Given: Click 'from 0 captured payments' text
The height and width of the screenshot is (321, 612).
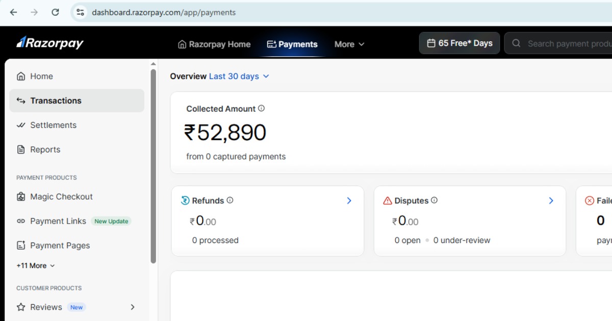Looking at the screenshot, I should pyautogui.click(x=236, y=157).
